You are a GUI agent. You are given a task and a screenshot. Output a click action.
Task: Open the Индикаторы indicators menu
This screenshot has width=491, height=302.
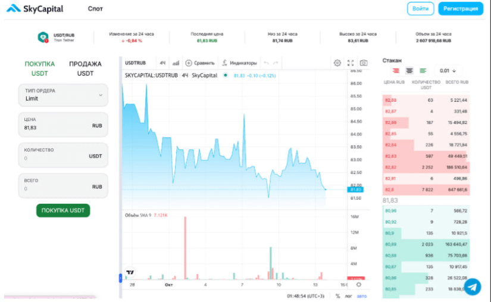[239, 63]
